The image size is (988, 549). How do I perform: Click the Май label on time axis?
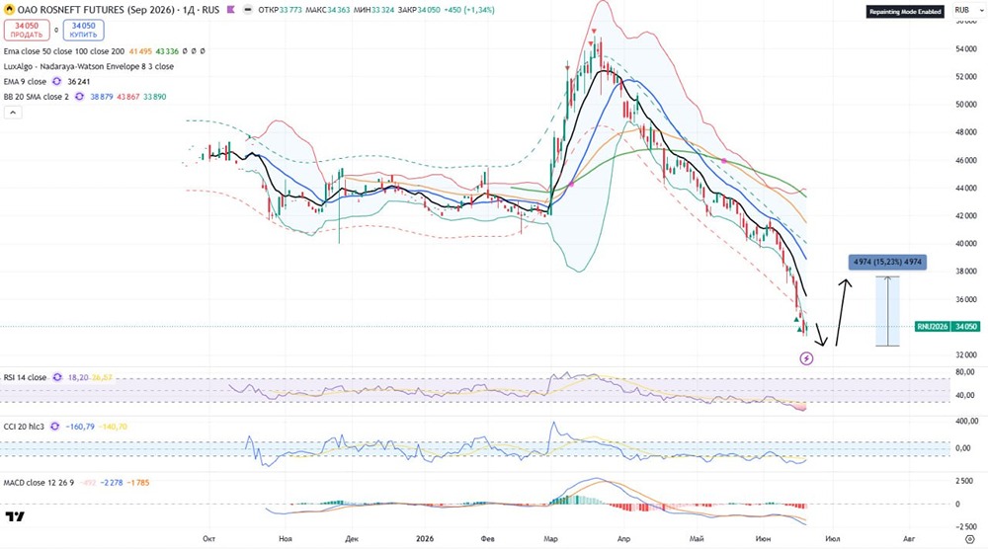[697, 539]
